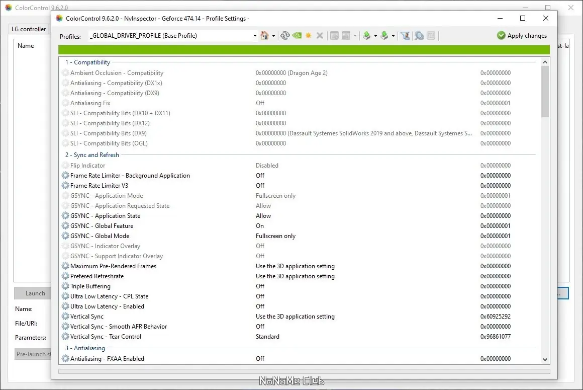The height and width of the screenshot is (390, 583).
Task: Open the import profiles dropdown arrow
Action: tap(393, 36)
